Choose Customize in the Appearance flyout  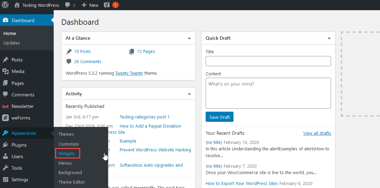click(69, 144)
